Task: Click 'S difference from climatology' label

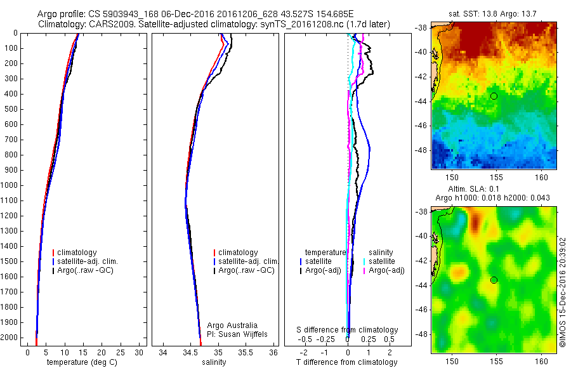Action: pyautogui.click(x=347, y=330)
